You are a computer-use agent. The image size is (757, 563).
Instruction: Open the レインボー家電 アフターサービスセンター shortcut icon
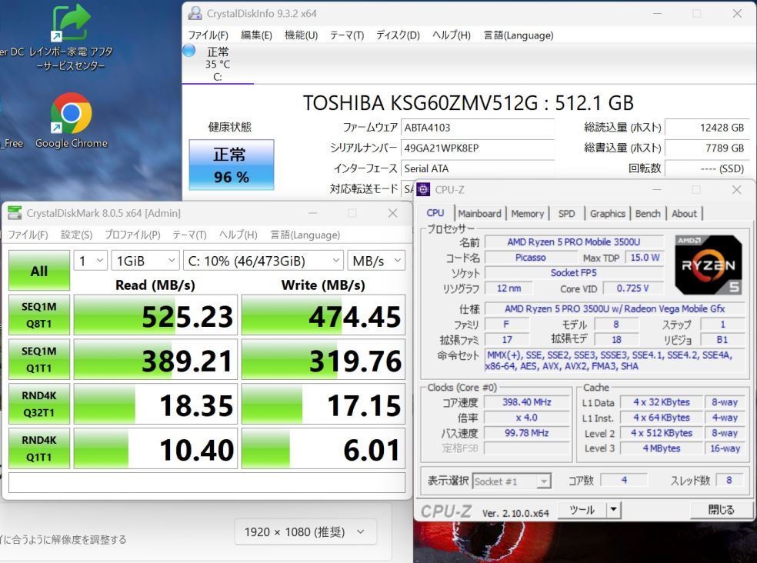point(71,38)
